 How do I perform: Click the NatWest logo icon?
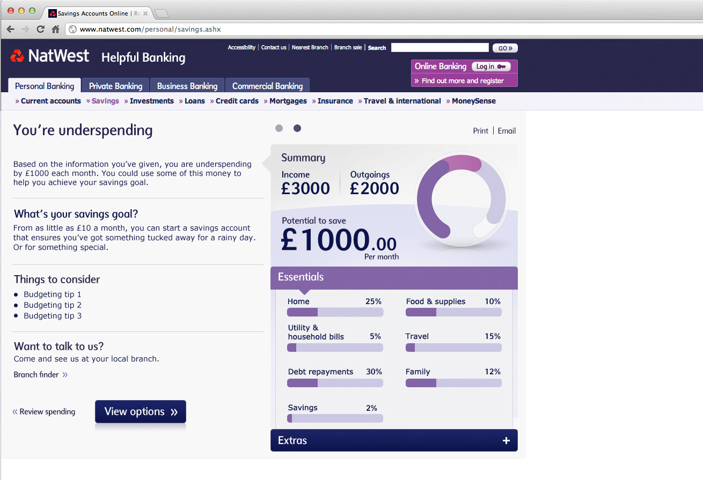(x=17, y=56)
